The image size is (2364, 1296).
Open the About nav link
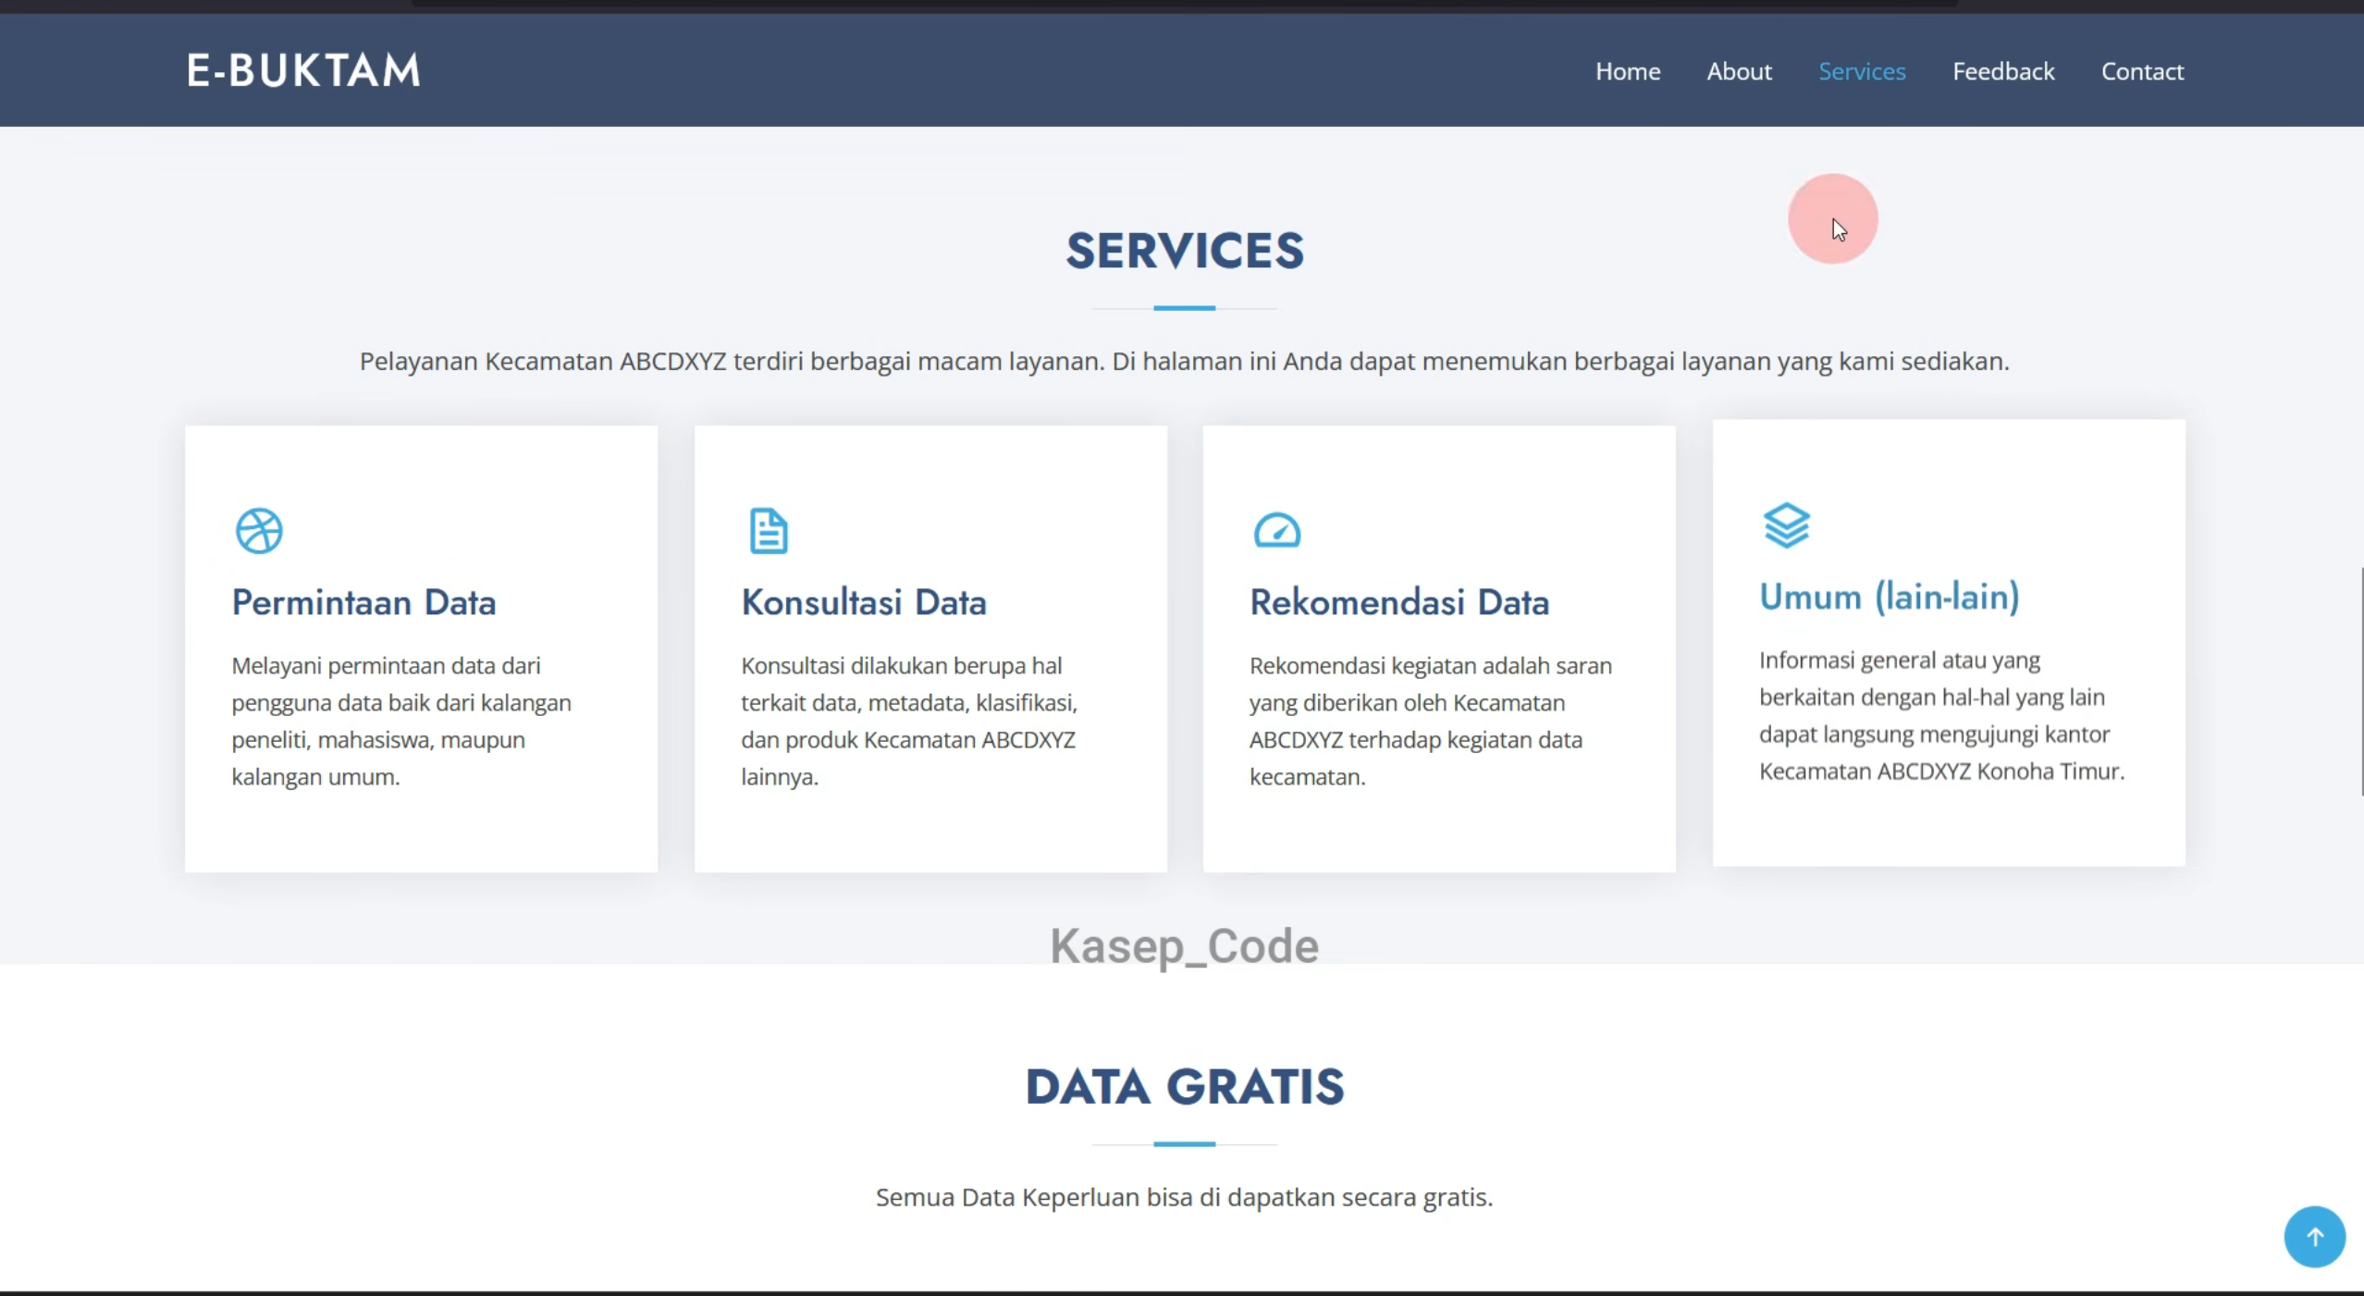[1739, 71]
